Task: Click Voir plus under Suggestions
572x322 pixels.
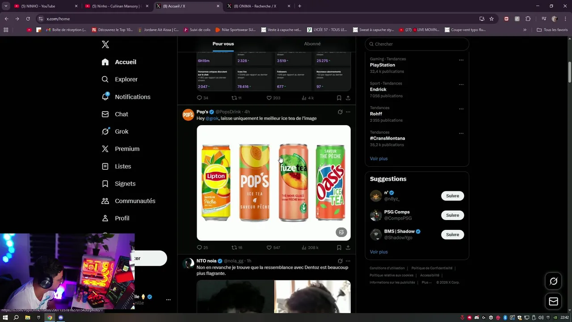Action: [379, 252]
